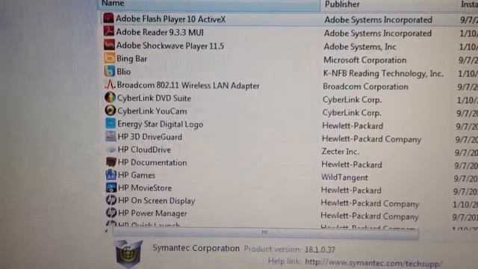Click the CyberLink DVD Suite icon
The width and height of the screenshot is (478, 269).
110,98
